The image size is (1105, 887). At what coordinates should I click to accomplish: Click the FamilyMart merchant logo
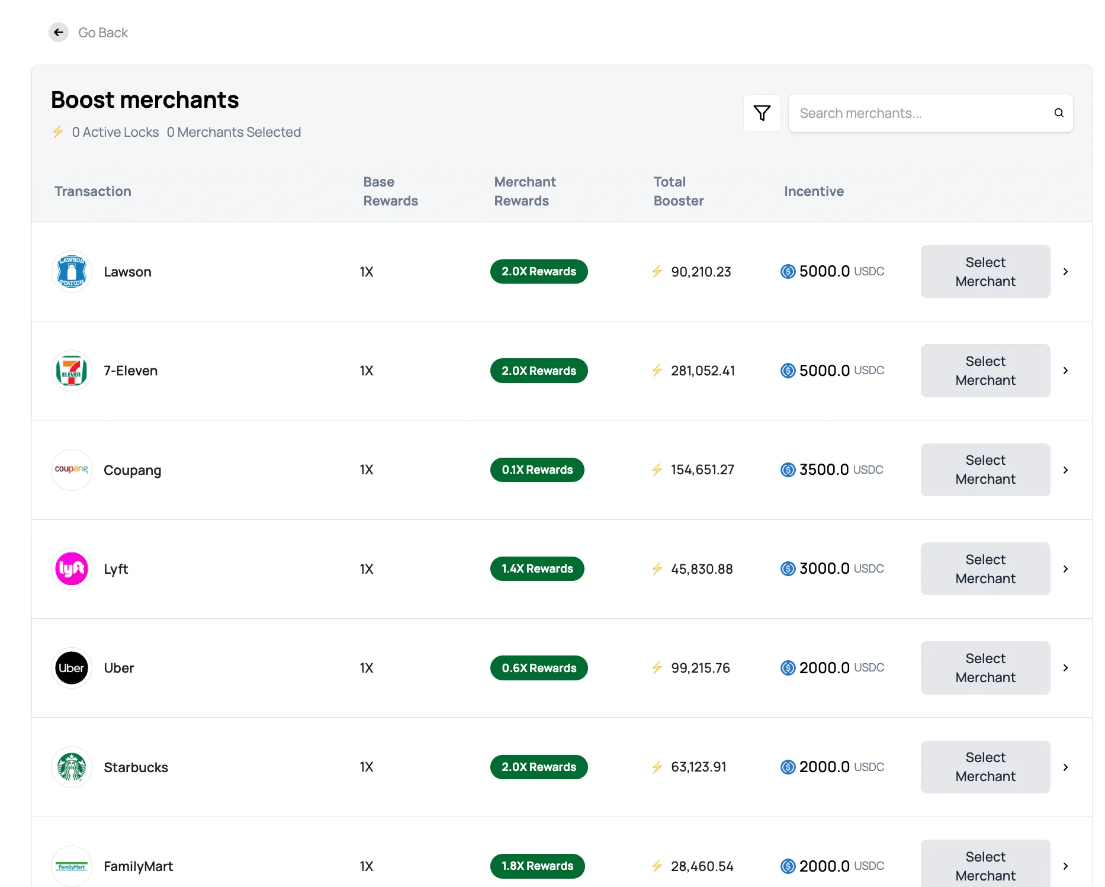(71, 866)
